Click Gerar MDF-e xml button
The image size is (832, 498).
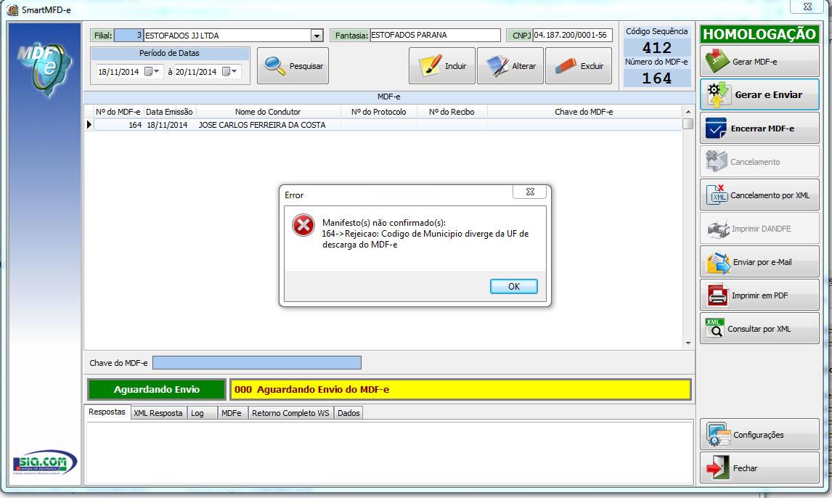point(759,61)
